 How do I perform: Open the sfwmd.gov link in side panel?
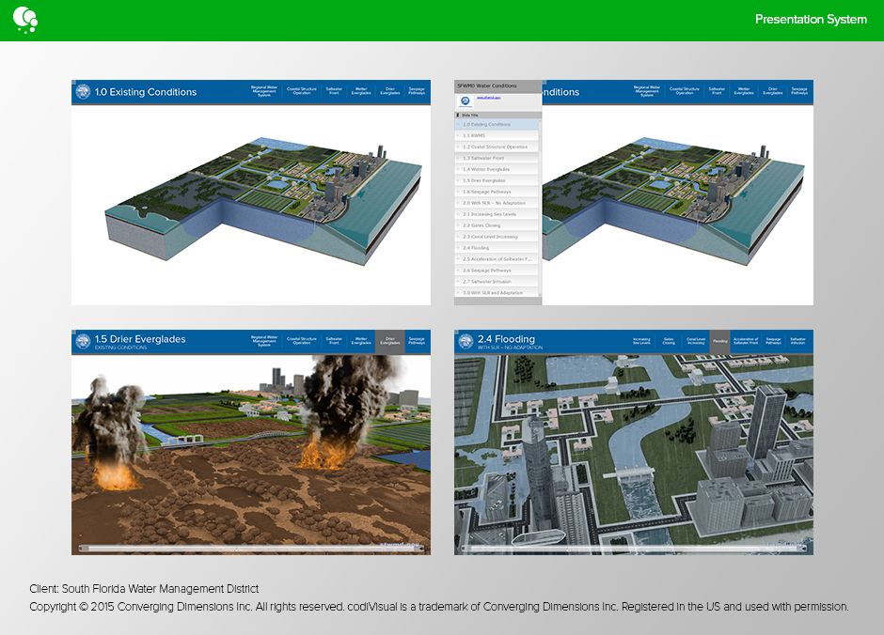point(488,97)
